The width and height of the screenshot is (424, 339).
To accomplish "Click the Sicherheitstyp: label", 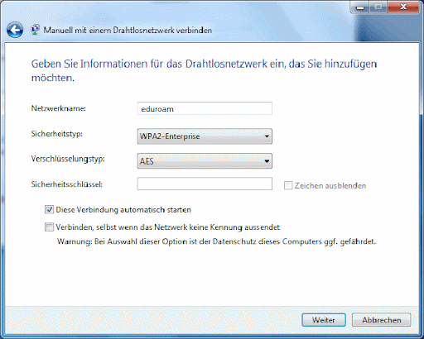I will pos(56,134).
